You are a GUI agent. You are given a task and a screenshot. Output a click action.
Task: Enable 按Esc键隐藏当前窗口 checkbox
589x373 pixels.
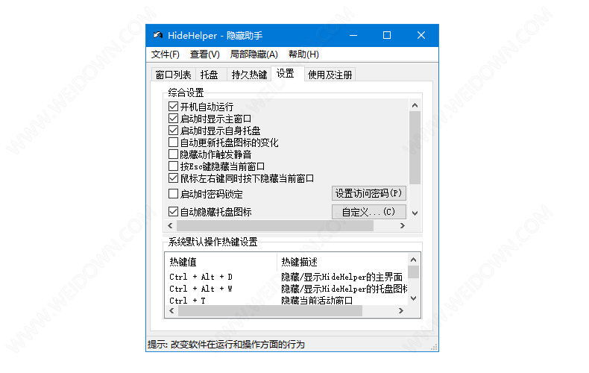[x=173, y=166]
